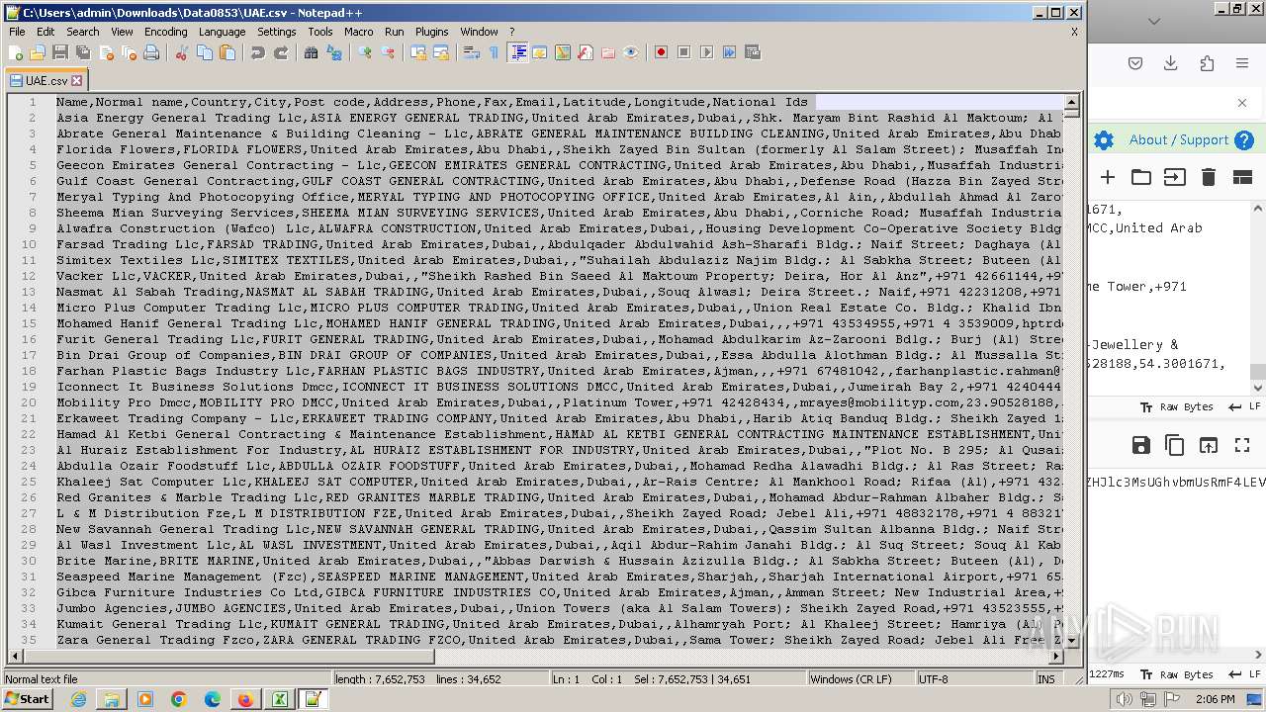
Task: Toggle the Indent guide toolbar button
Action: coord(517,52)
